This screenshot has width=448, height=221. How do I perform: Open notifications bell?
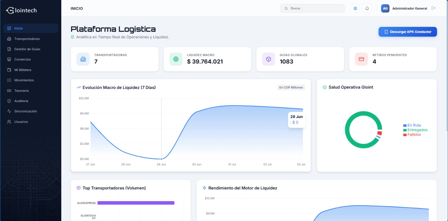coord(367,8)
